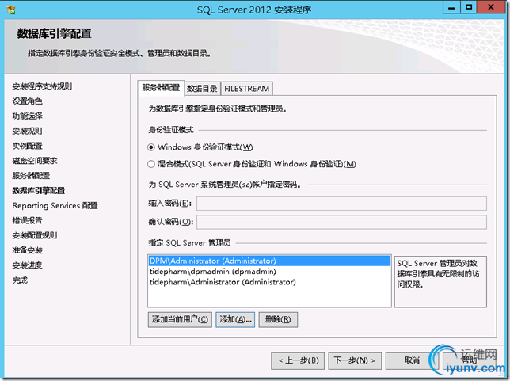The image size is (510, 381).
Task: Minimize the SQL Server setup window
Action: coord(451,7)
